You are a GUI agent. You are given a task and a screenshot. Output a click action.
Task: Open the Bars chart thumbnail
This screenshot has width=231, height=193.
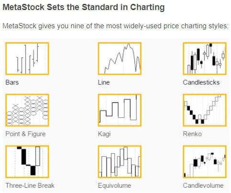[x=27, y=58]
